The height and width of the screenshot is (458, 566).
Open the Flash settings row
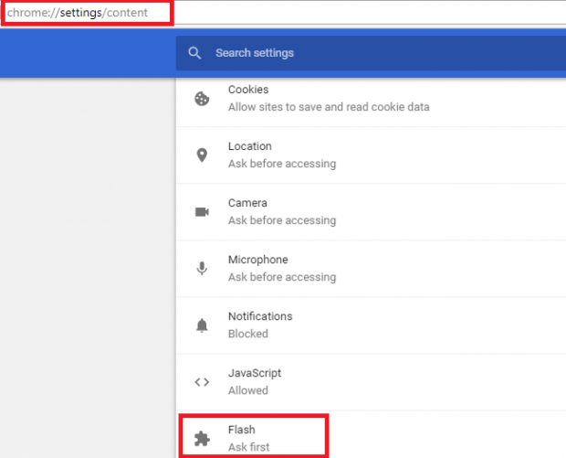tap(371, 436)
